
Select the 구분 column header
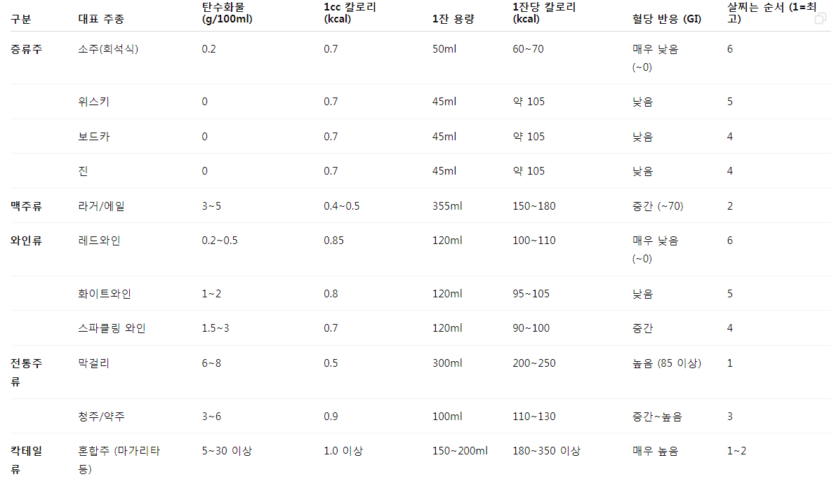[x=21, y=19]
